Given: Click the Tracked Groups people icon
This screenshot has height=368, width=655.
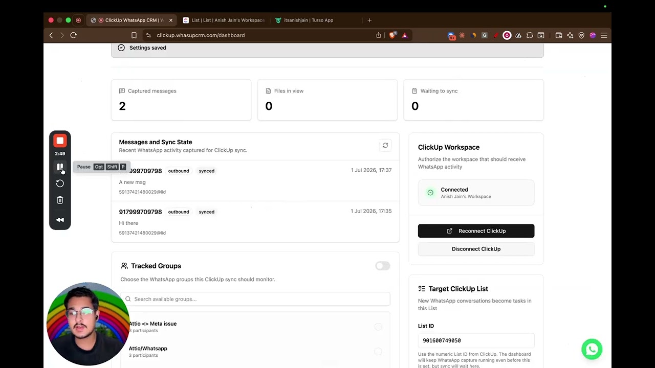Looking at the screenshot, I should coord(124,266).
